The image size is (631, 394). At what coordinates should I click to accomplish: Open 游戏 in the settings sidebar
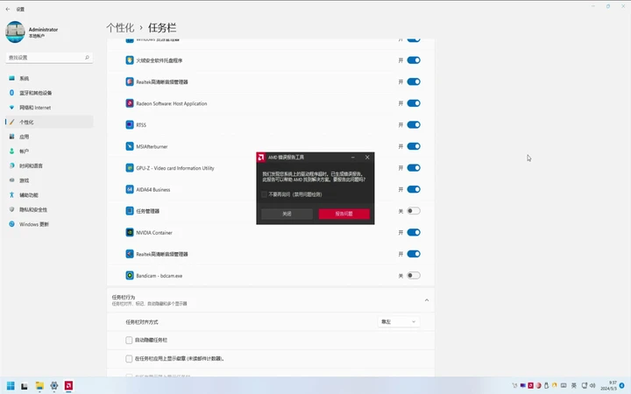tap(49, 180)
